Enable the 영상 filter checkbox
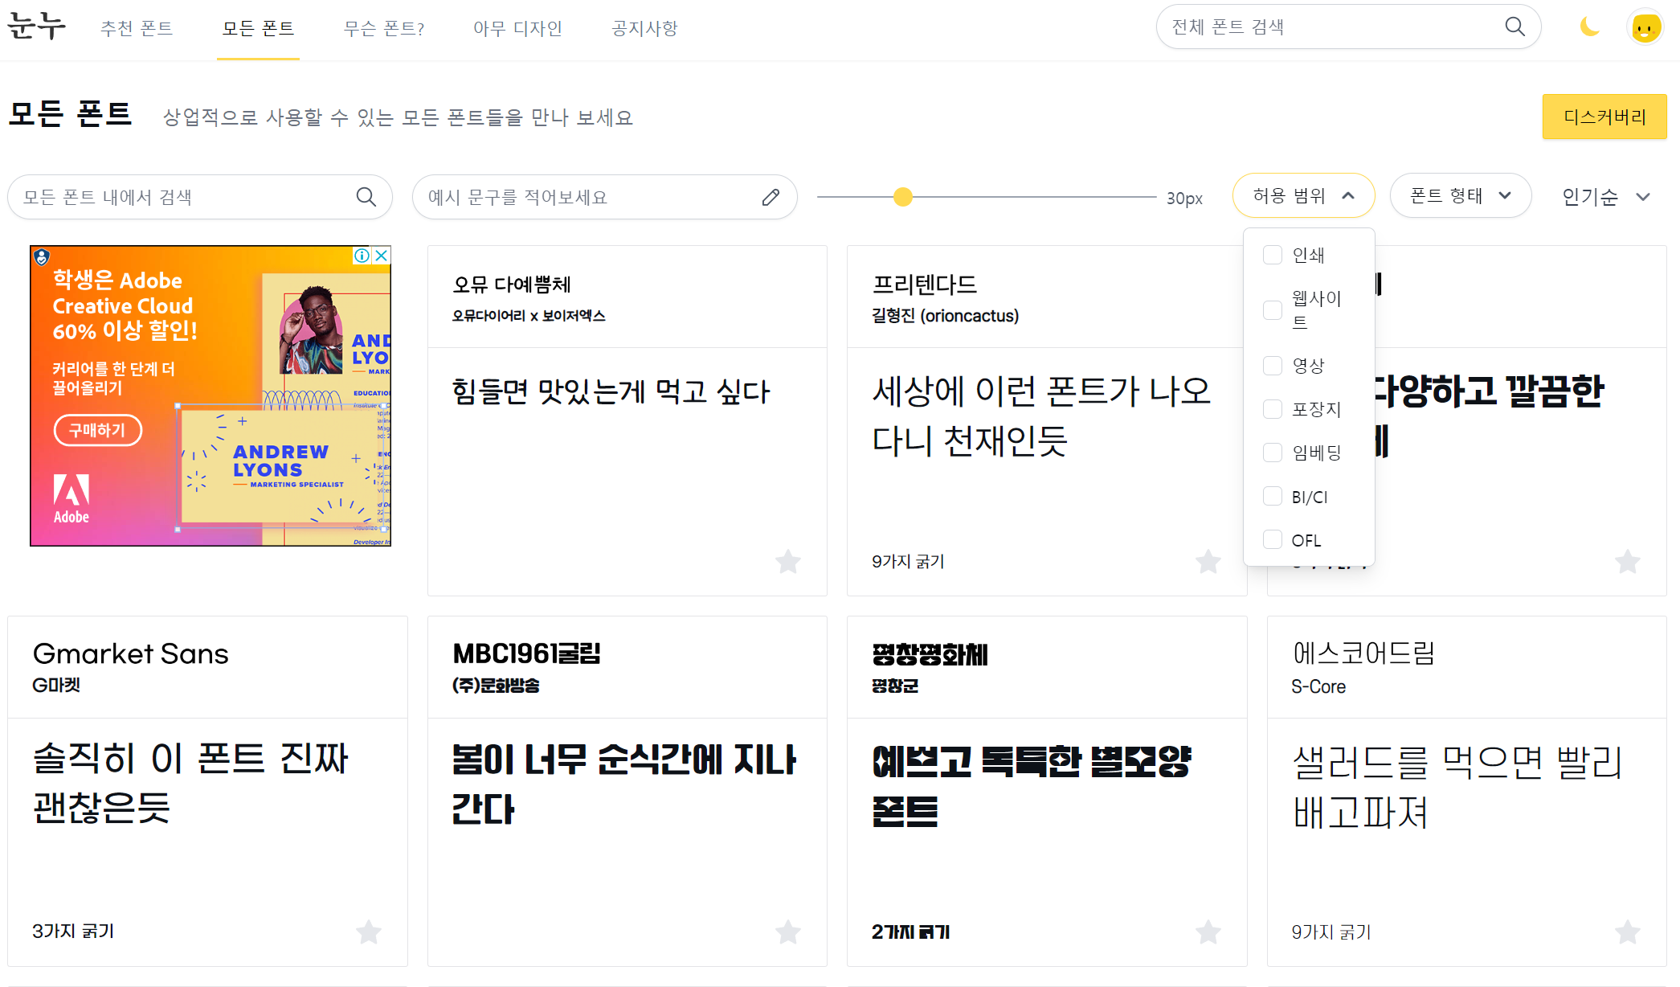Viewport: 1680px width, 987px height. click(x=1273, y=366)
